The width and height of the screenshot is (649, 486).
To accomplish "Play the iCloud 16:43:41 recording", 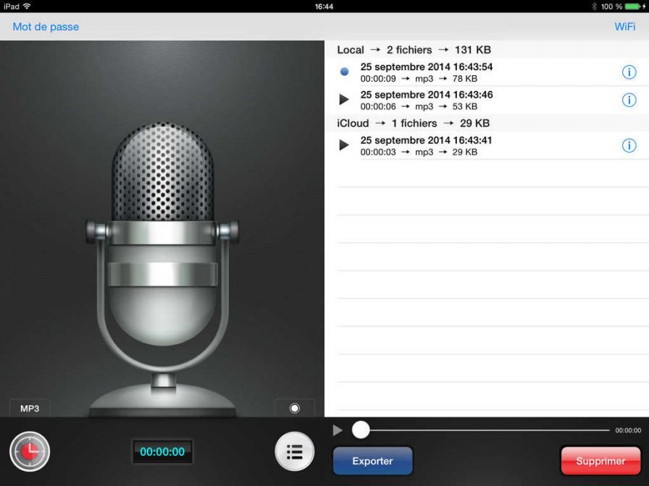I will [x=344, y=145].
